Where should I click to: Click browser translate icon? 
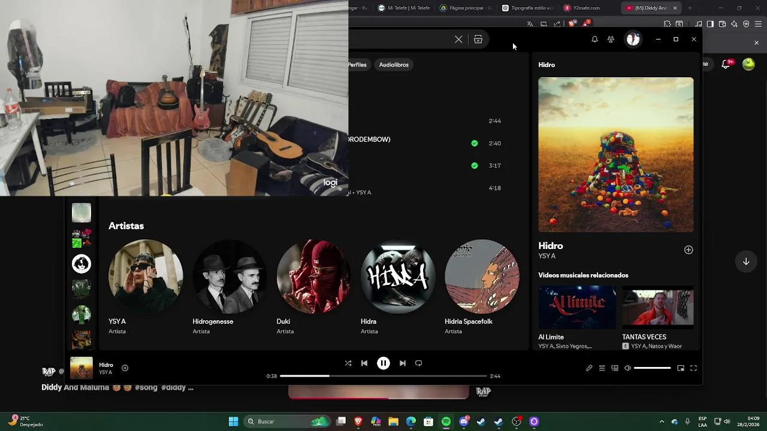tap(530, 24)
